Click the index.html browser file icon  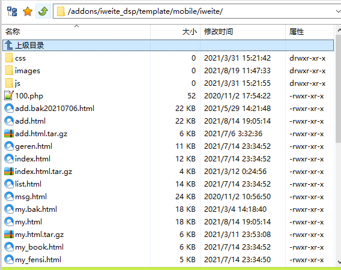click(9, 158)
